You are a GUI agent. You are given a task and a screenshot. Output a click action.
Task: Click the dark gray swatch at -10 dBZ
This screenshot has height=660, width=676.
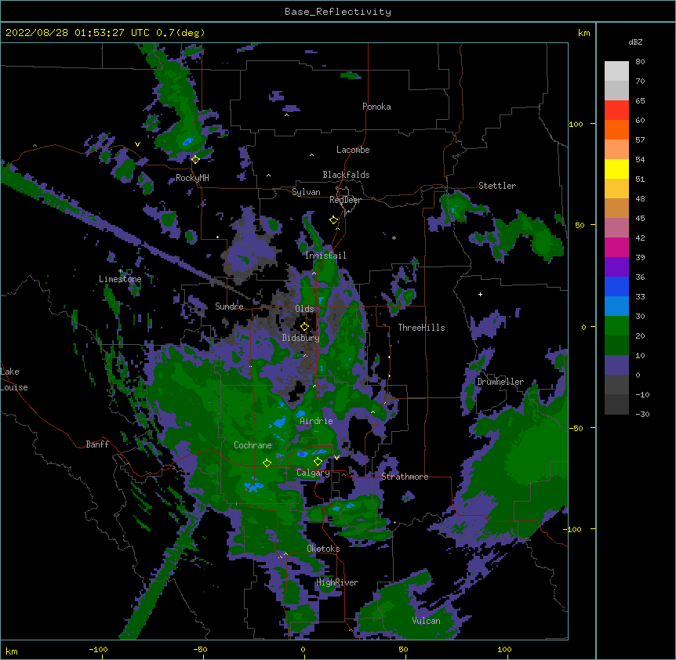click(616, 404)
